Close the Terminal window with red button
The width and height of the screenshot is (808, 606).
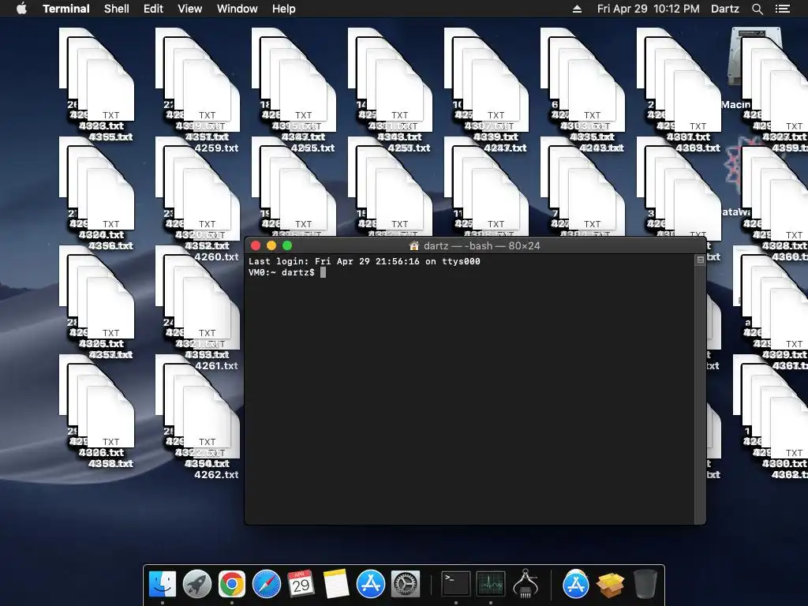tap(256, 246)
